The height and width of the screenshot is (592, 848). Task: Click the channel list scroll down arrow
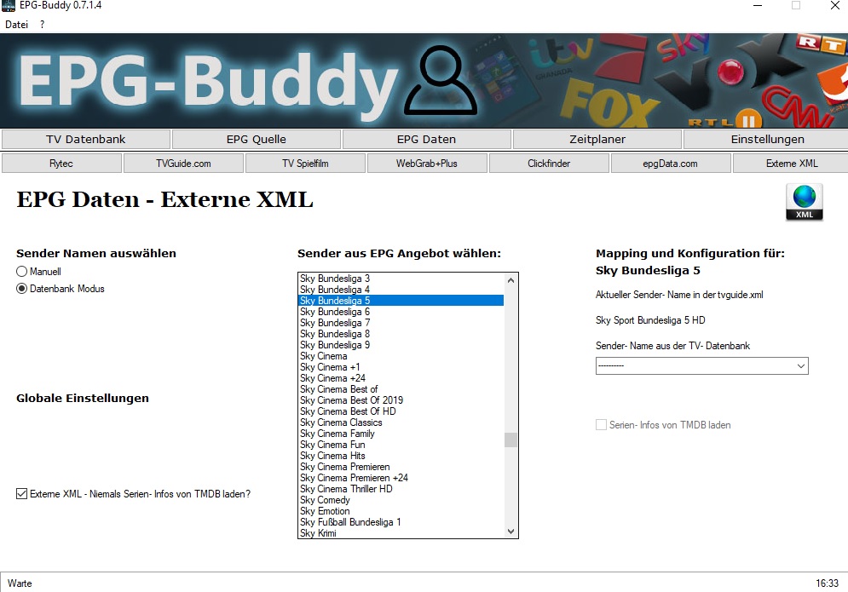pyautogui.click(x=511, y=532)
